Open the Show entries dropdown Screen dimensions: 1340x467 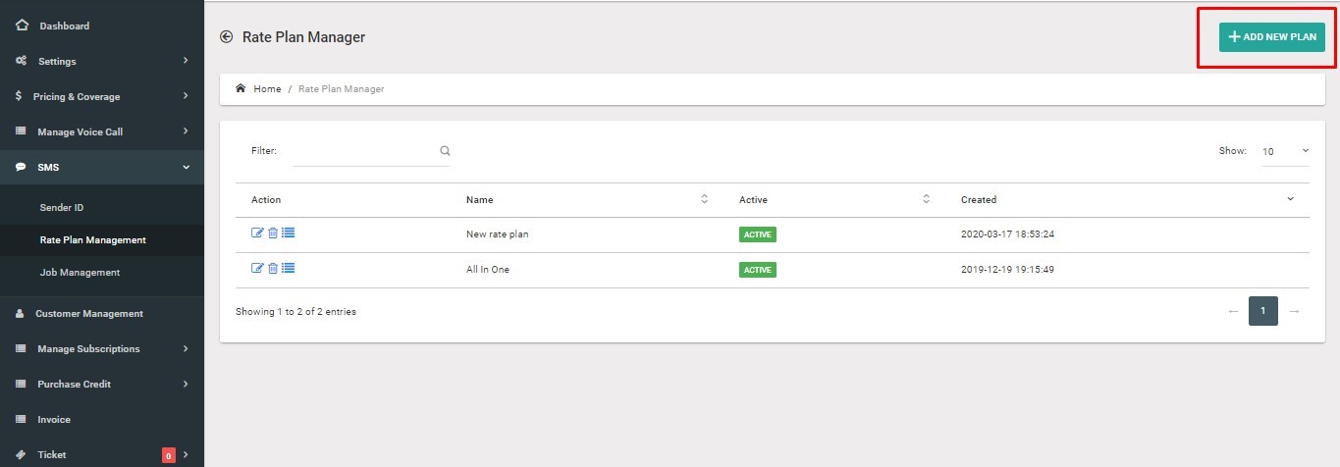(x=1285, y=151)
